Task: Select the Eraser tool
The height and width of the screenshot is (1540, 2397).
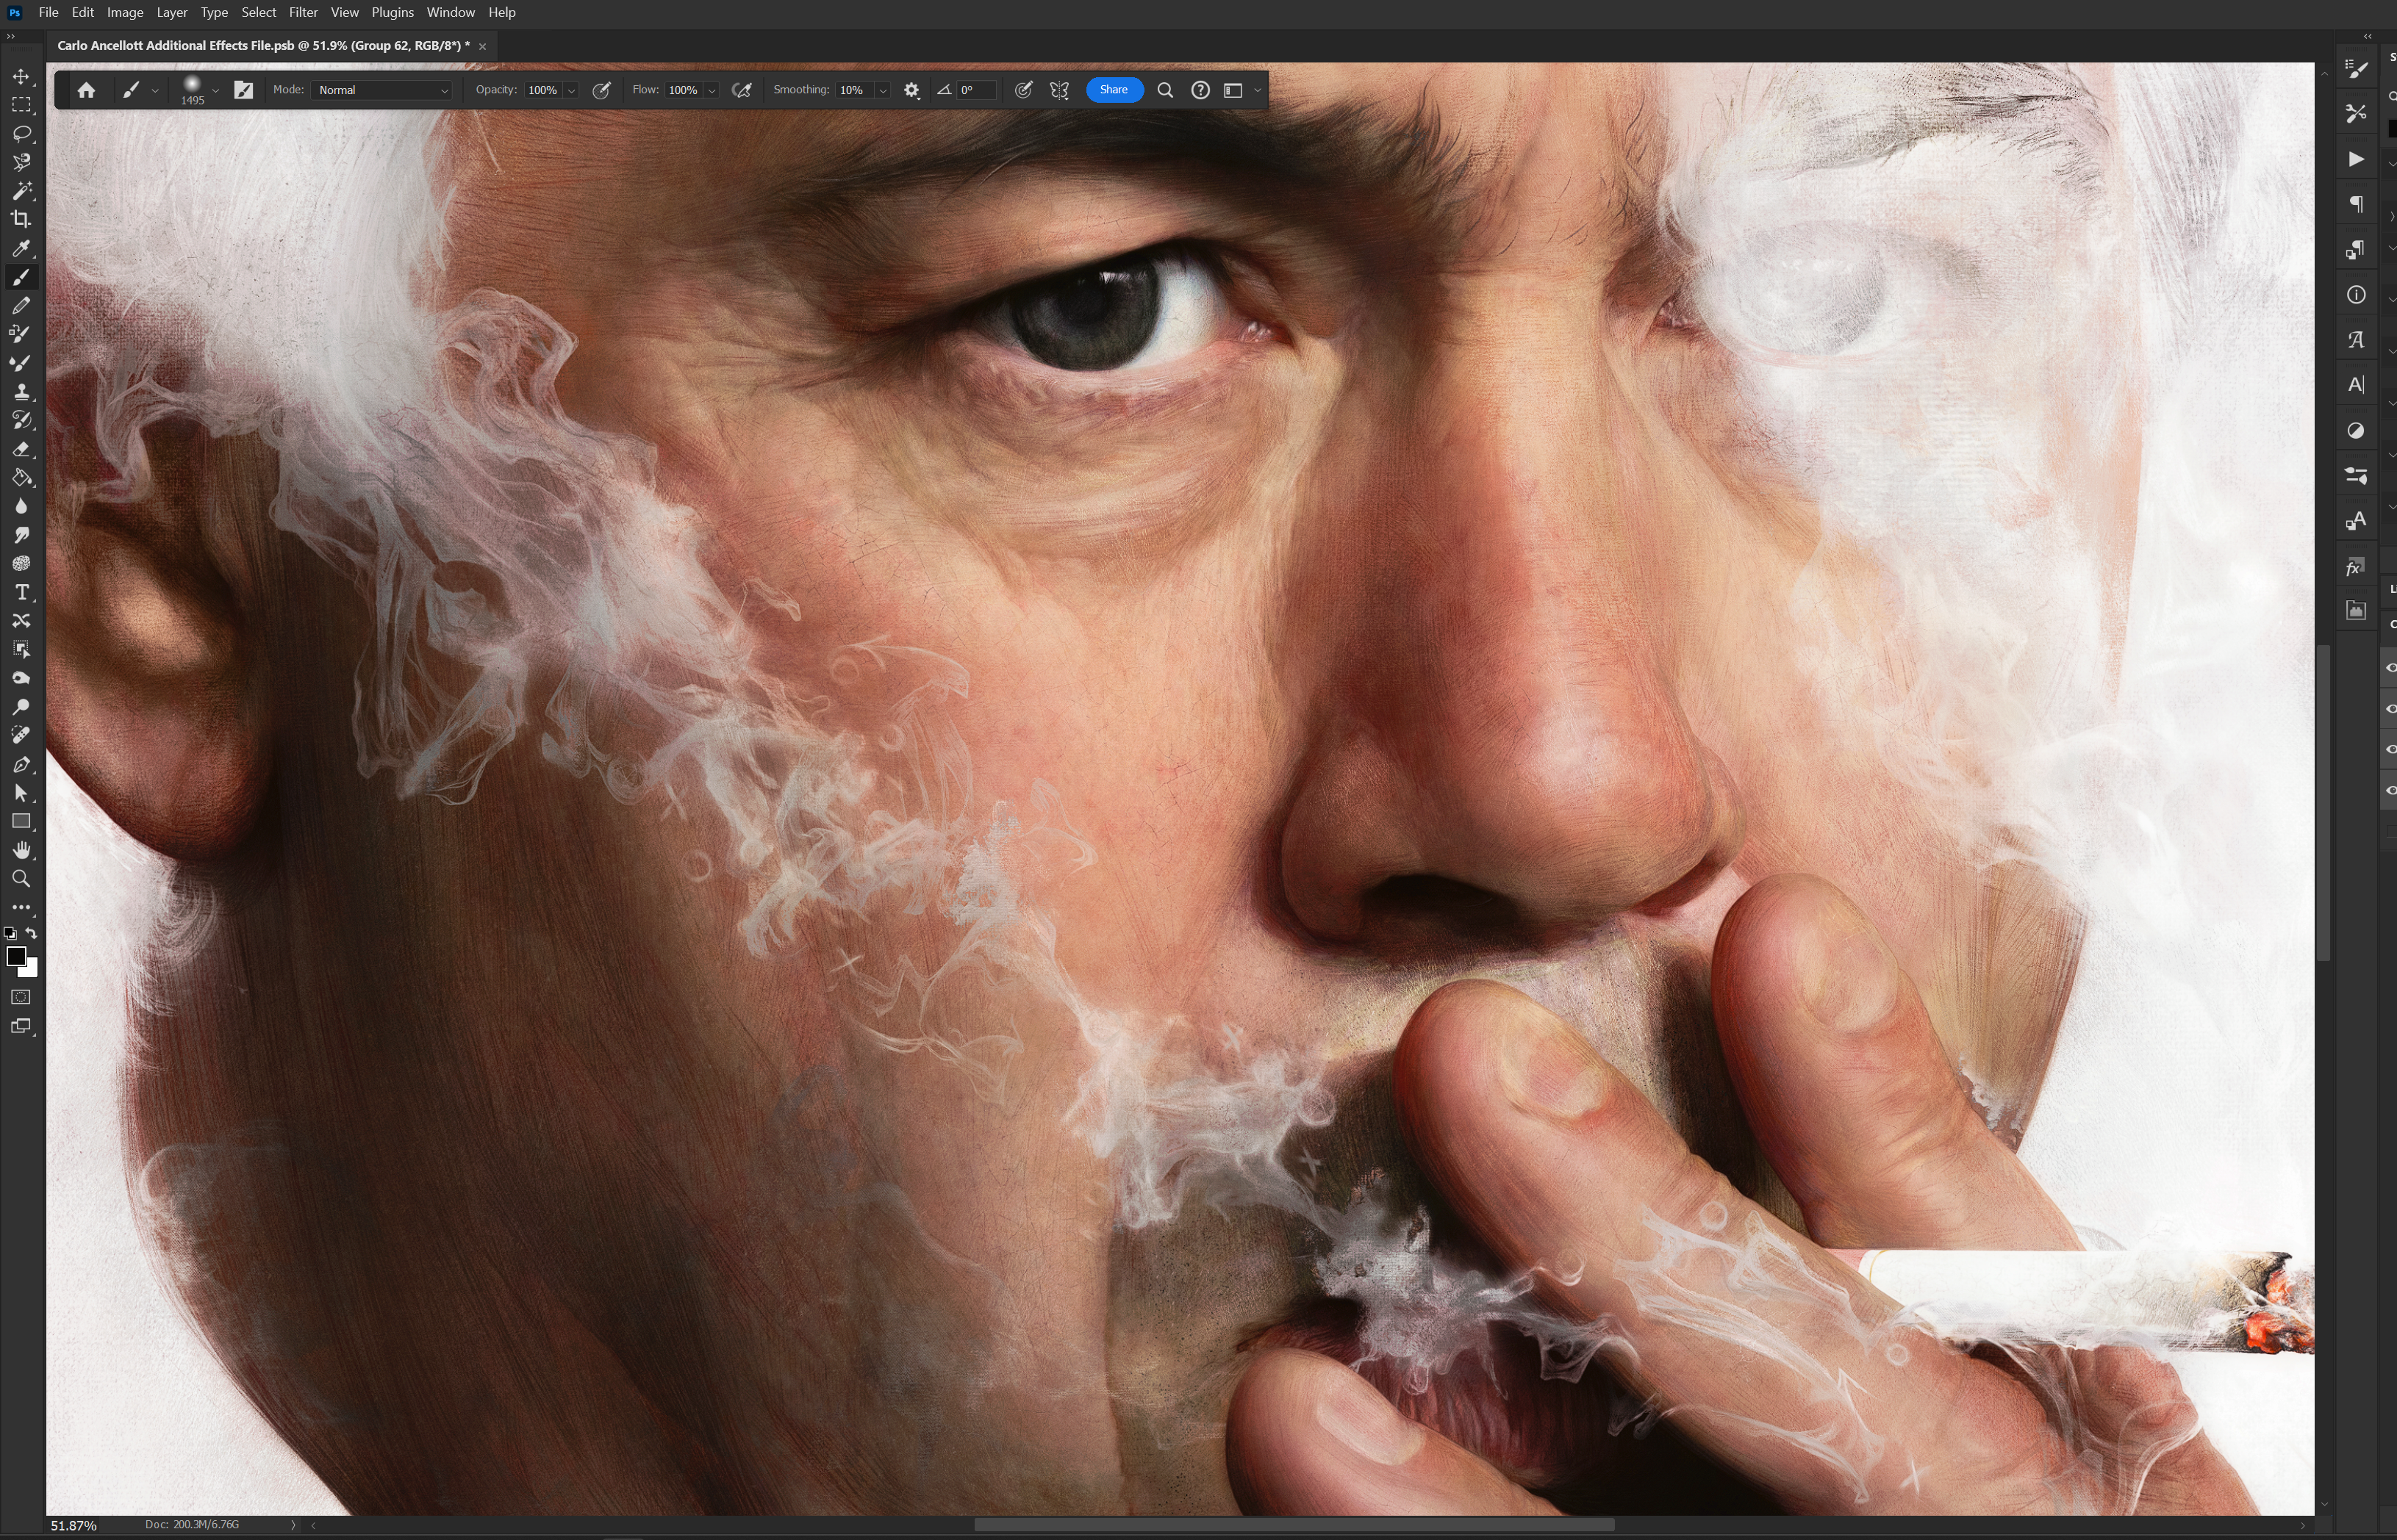Action: [21, 449]
